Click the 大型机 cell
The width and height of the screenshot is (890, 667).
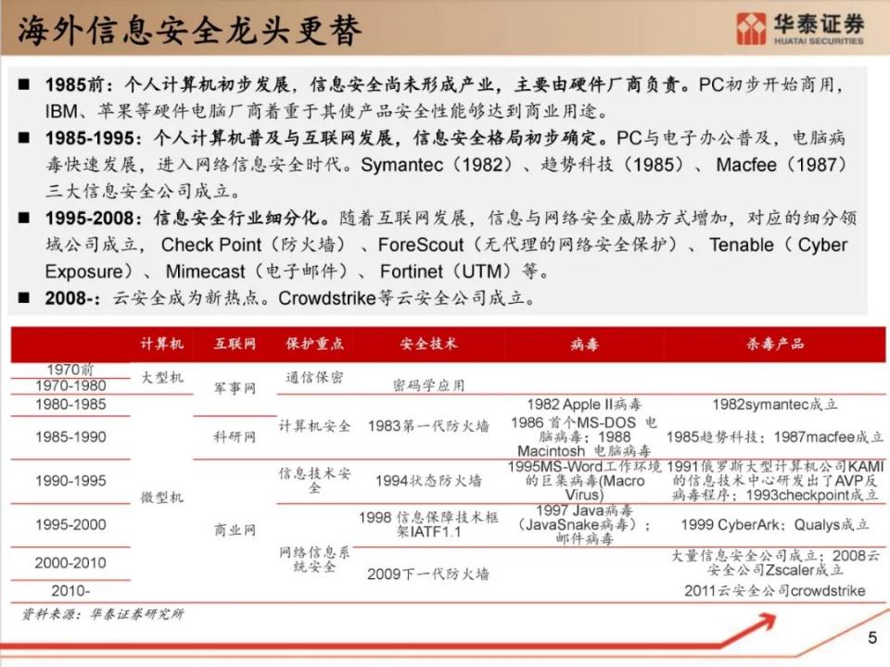[x=161, y=378]
